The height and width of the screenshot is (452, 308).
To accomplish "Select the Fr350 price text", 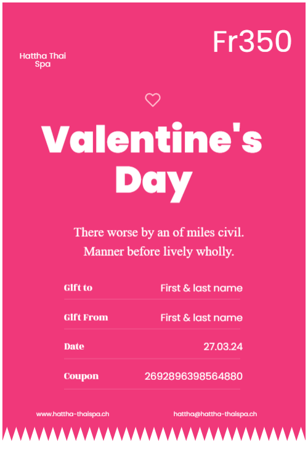I will click(252, 41).
